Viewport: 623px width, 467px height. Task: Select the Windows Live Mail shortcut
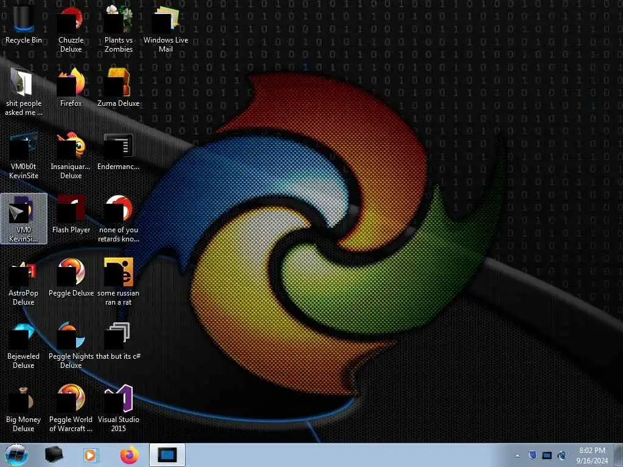165,29
